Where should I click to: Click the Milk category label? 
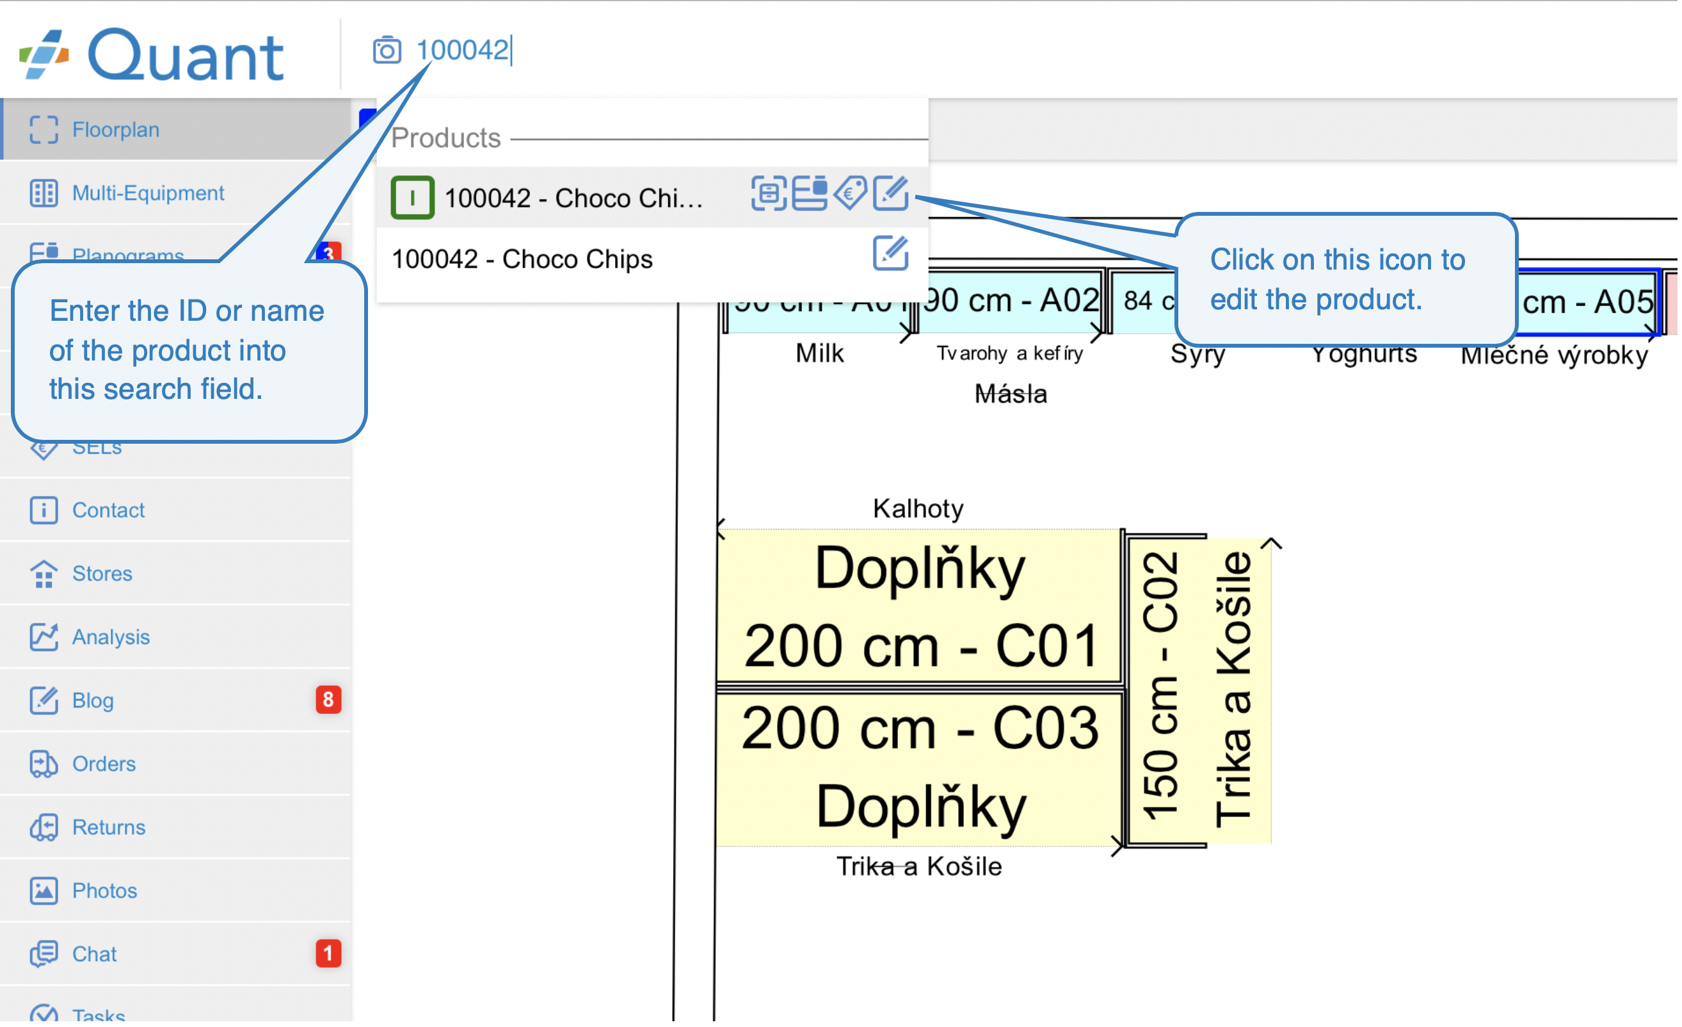pyautogui.click(x=820, y=353)
